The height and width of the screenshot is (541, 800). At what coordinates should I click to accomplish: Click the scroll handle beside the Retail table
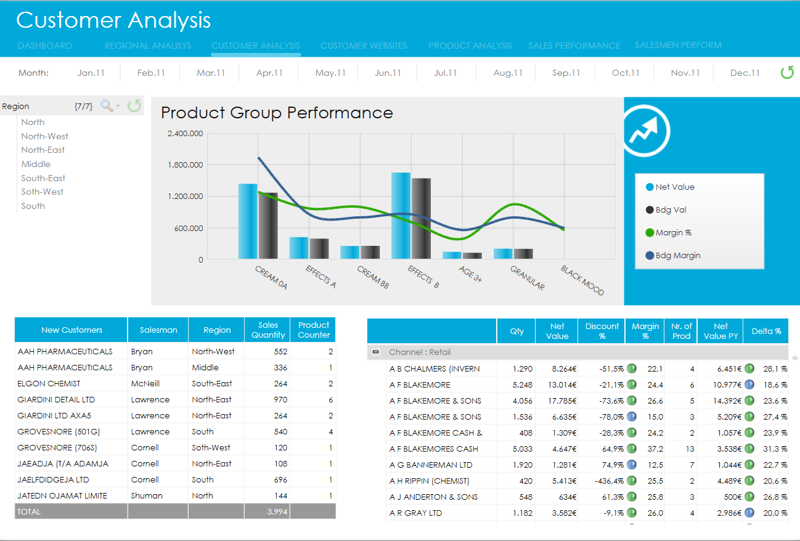795,357
